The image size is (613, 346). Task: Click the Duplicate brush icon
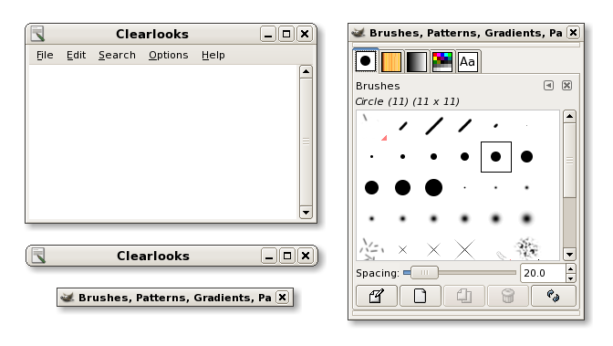tap(464, 296)
